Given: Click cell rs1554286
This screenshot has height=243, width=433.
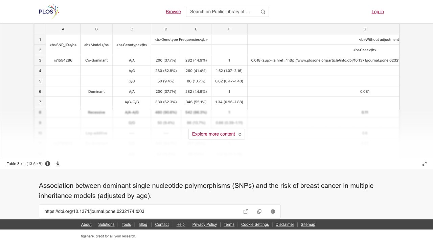Looking at the screenshot, I should (x=63, y=60).
